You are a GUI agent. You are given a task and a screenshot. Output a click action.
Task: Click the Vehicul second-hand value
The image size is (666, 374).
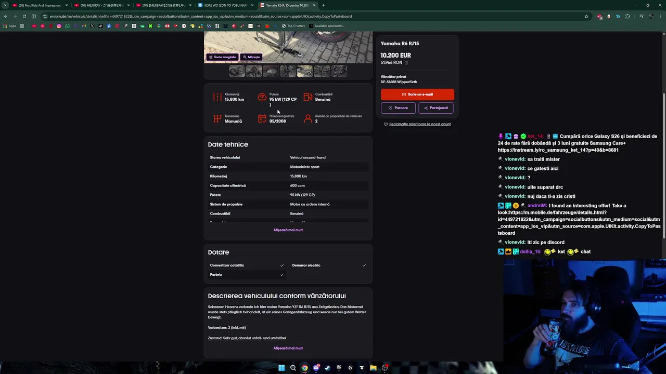(x=308, y=157)
